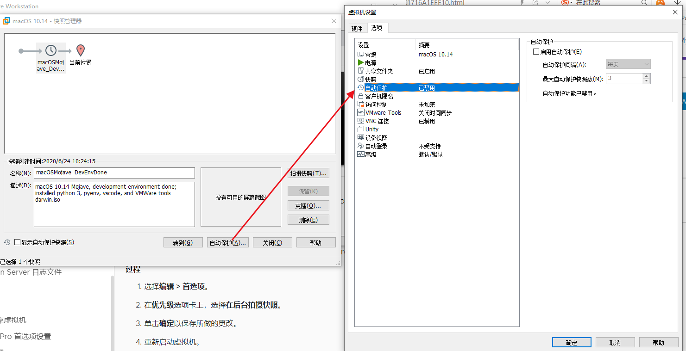Viewport: 686px width, 351px height.
Task: Click the 删除(E) button
Action: (308, 220)
